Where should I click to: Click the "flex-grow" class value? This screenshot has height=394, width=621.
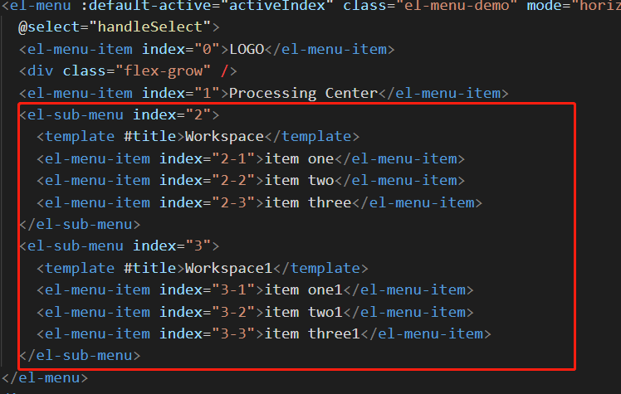coord(164,71)
